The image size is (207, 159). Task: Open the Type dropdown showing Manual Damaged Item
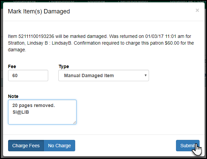click(103, 75)
